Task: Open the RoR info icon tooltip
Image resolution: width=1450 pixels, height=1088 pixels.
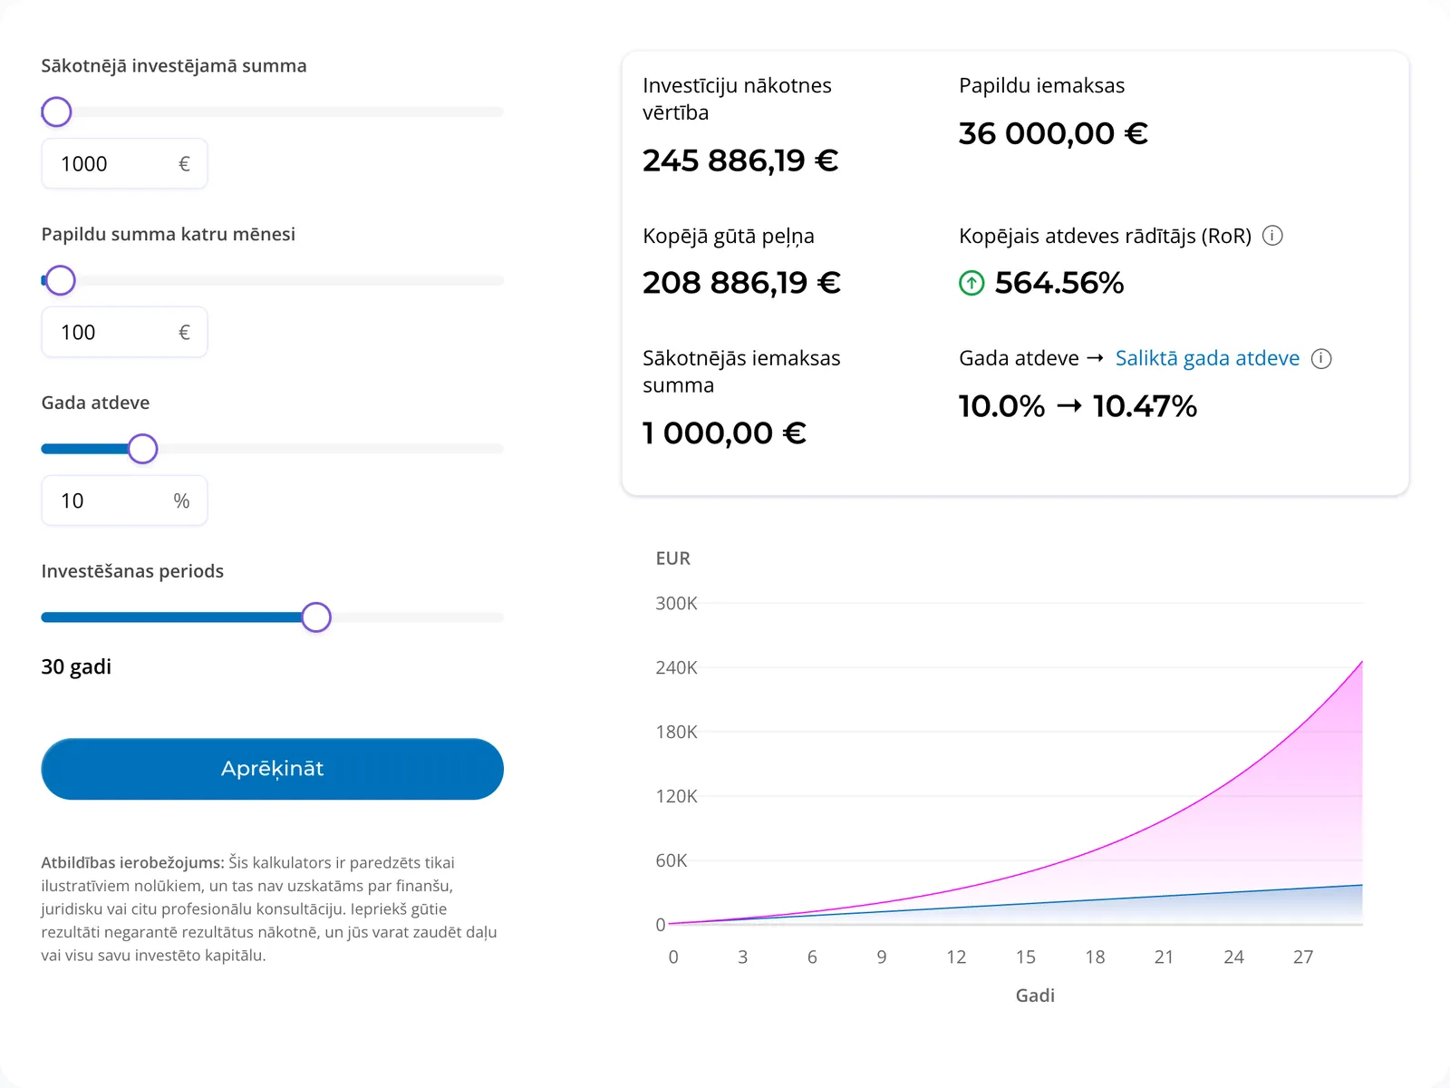Action: pyautogui.click(x=1272, y=236)
